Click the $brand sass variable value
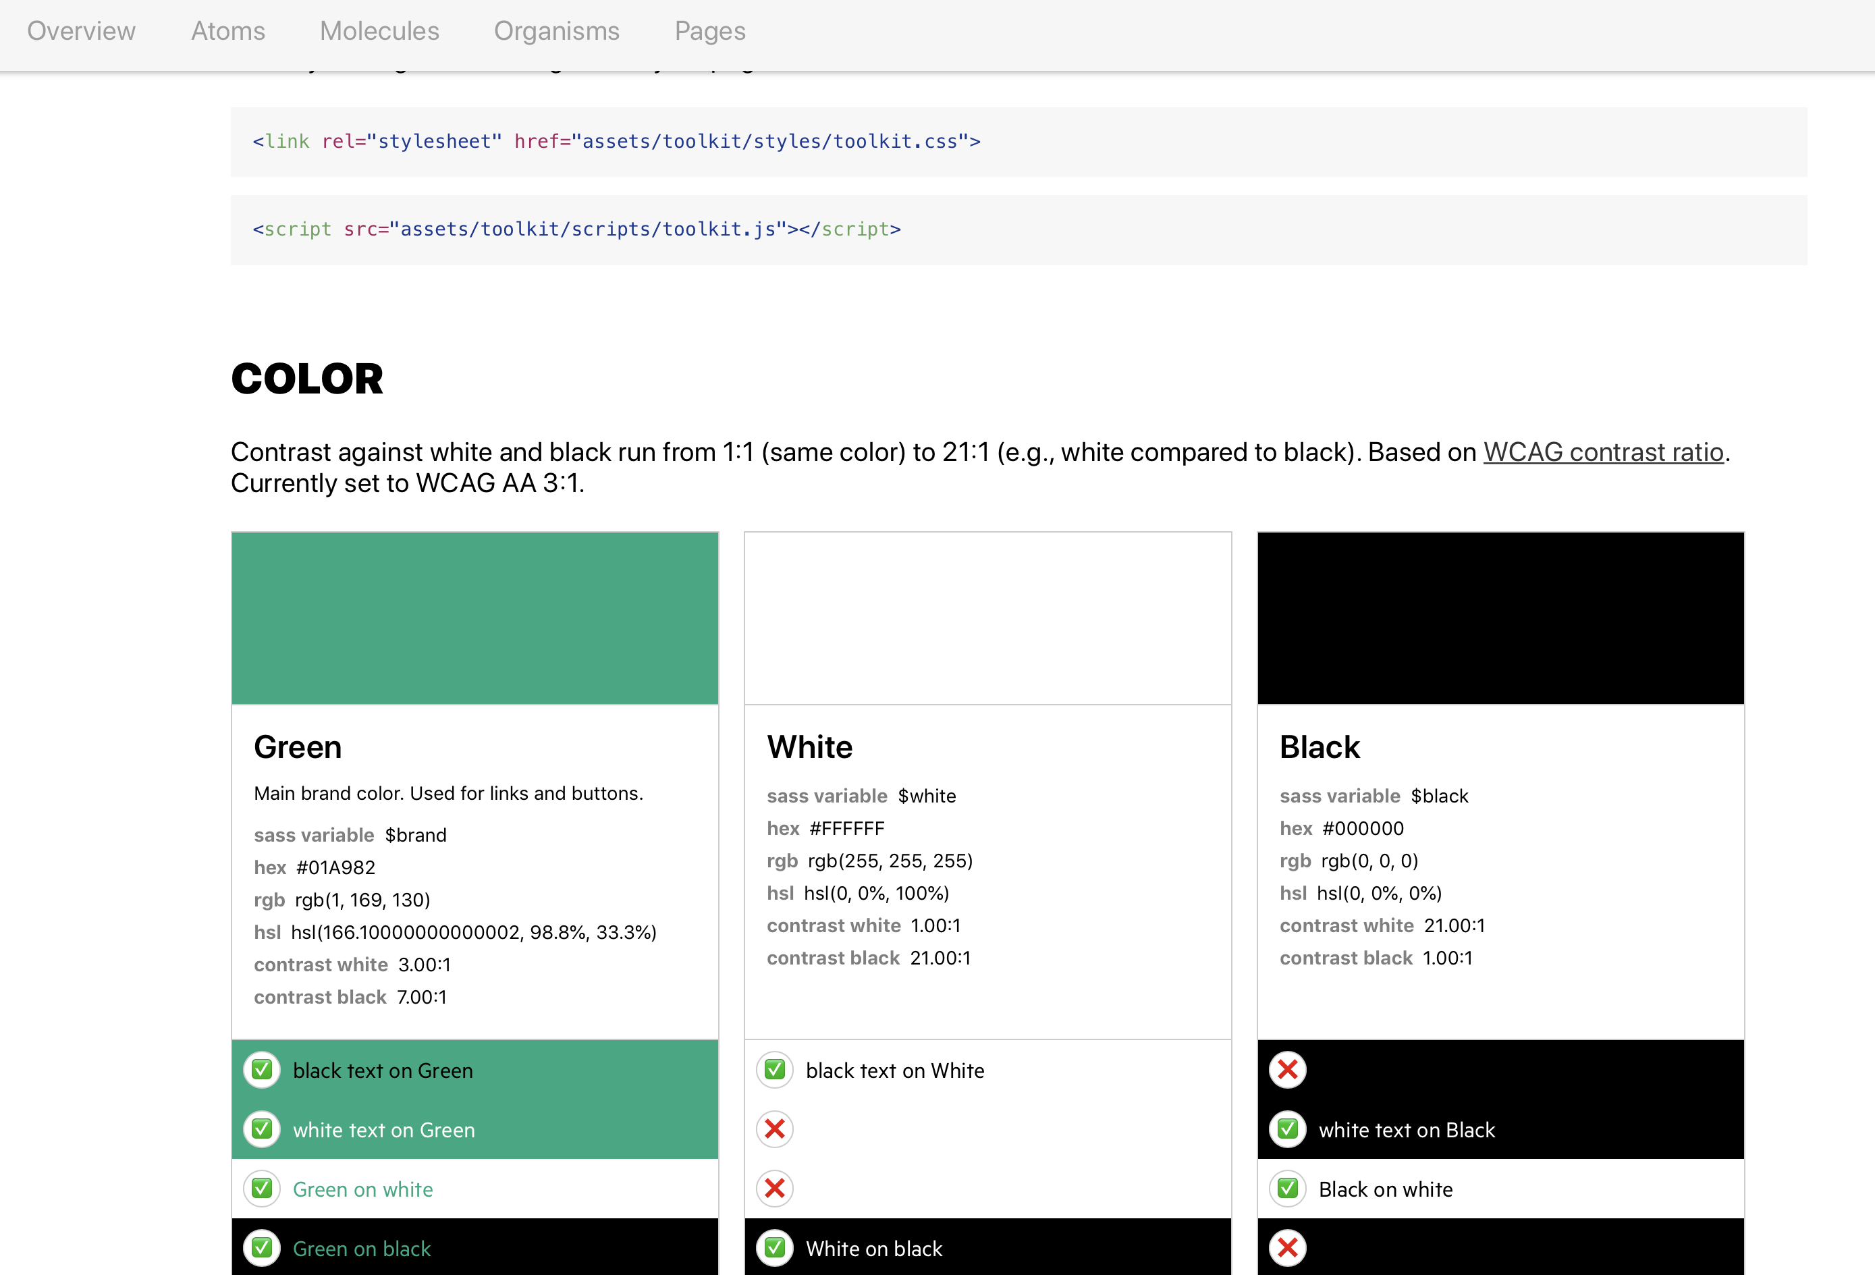 (x=416, y=835)
